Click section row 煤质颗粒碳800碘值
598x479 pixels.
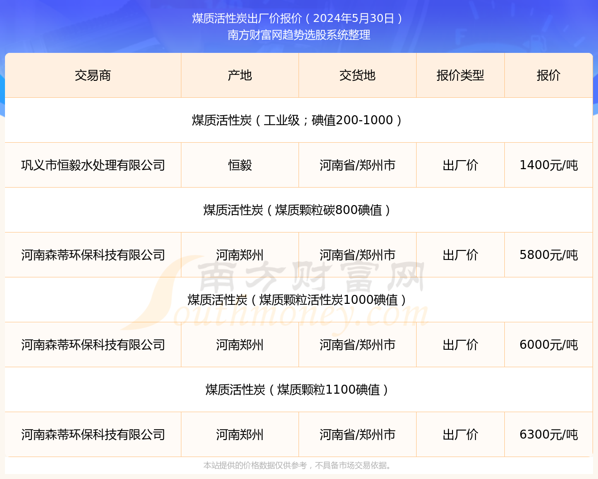(299, 210)
